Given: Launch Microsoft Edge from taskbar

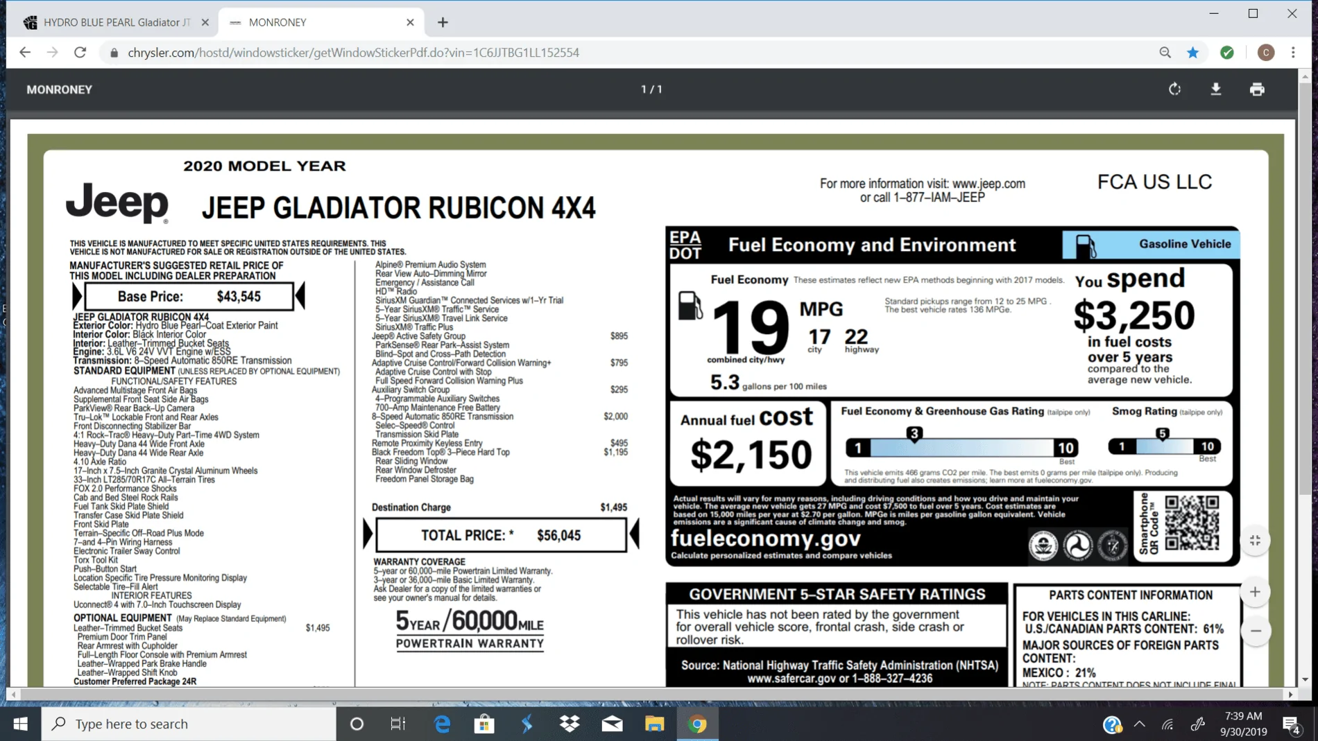Looking at the screenshot, I should pos(442,724).
